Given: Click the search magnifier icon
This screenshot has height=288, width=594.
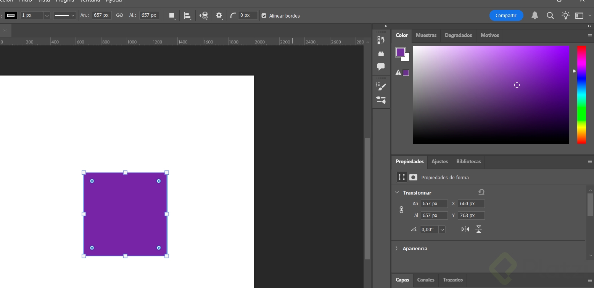Looking at the screenshot, I should (x=550, y=16).
